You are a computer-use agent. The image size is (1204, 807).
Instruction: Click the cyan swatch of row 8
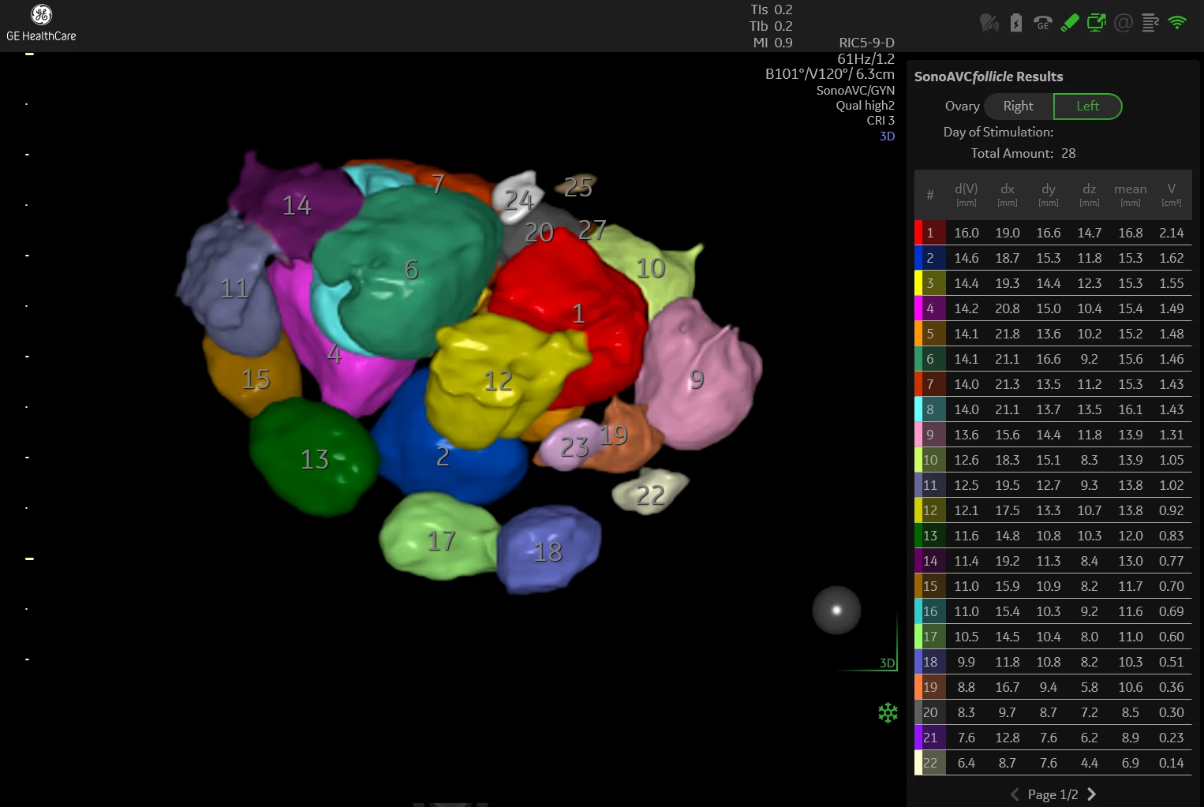[918, 409]
